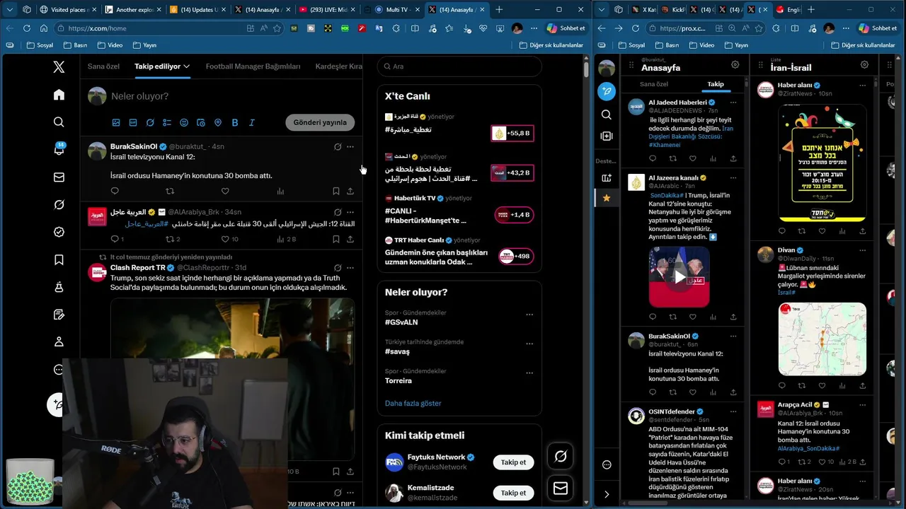Bookmark the Al Arabiya Arabic post
The width and height of the screenshot is (906, 509).
coord(336,239)
